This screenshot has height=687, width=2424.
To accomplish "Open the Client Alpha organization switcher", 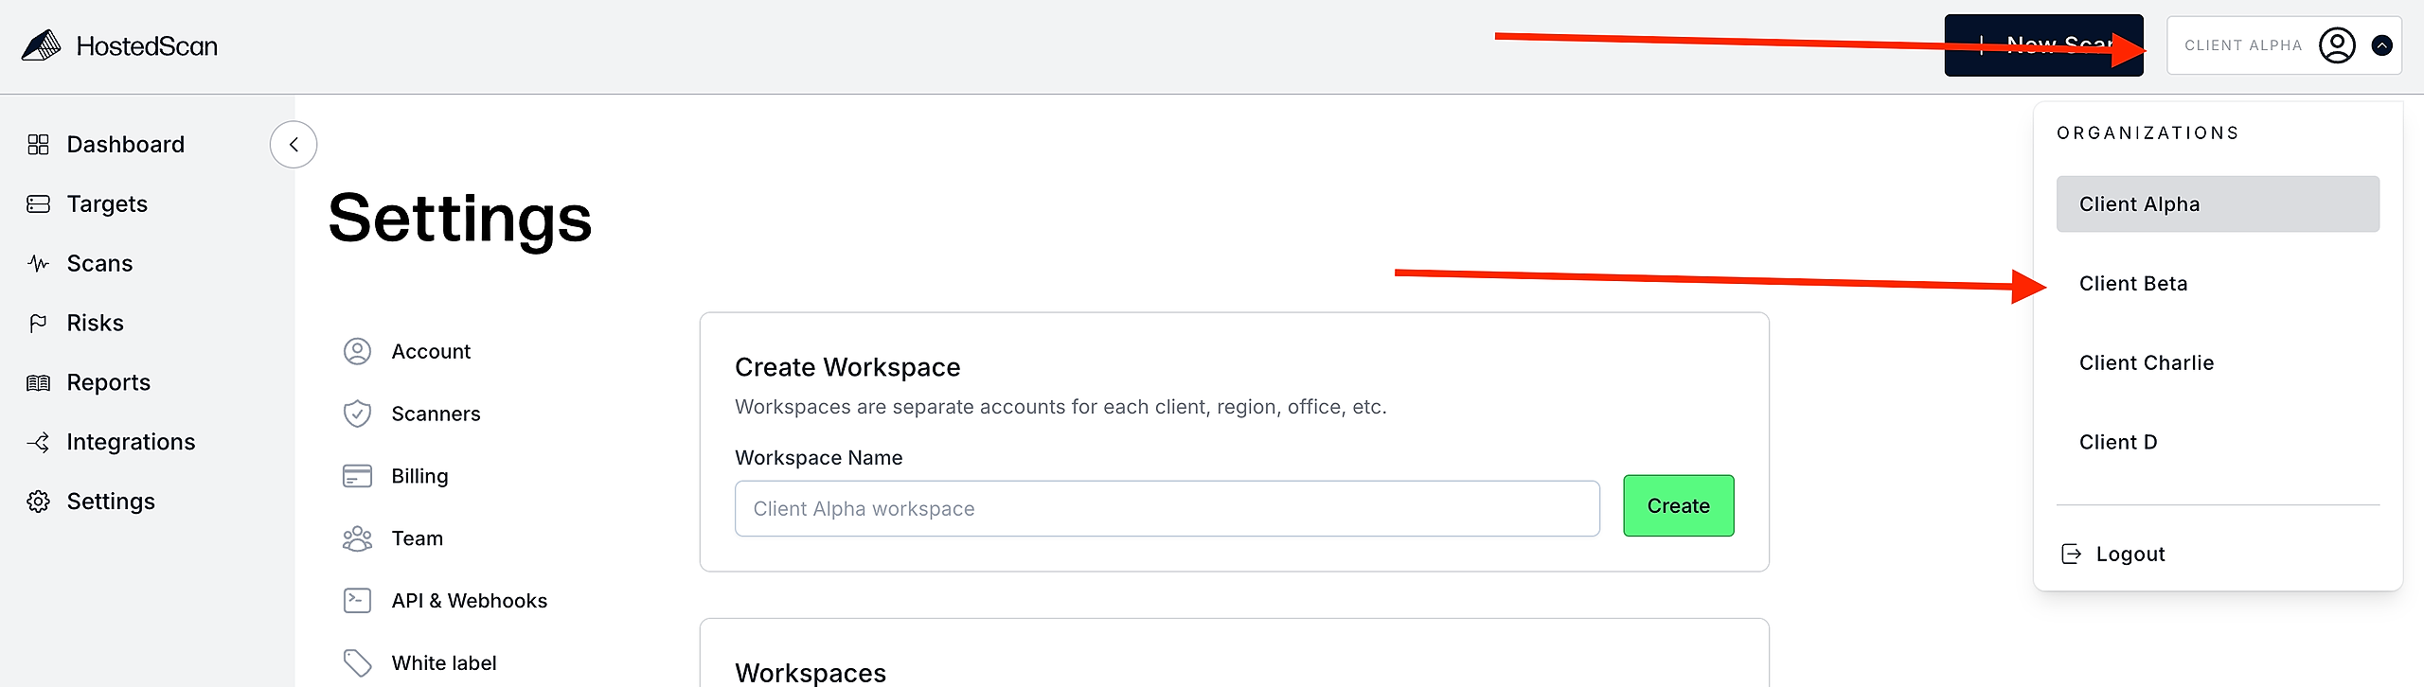I will pos(2242,45).
